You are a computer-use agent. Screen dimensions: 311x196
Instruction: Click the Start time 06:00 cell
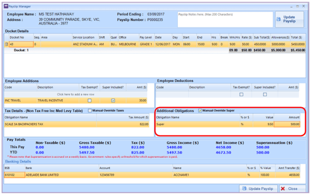[x=189, y=44]
